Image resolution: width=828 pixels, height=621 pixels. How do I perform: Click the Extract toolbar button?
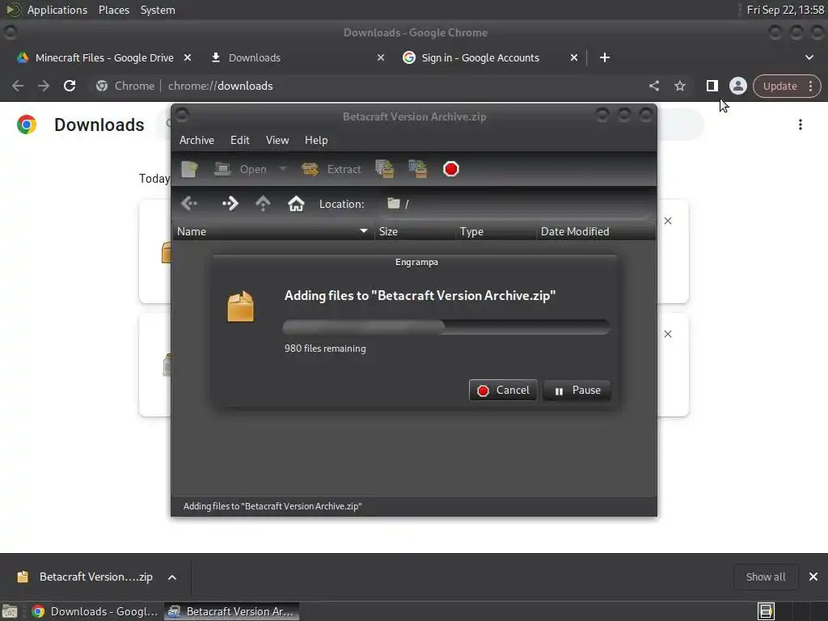(x=332, y=169)
